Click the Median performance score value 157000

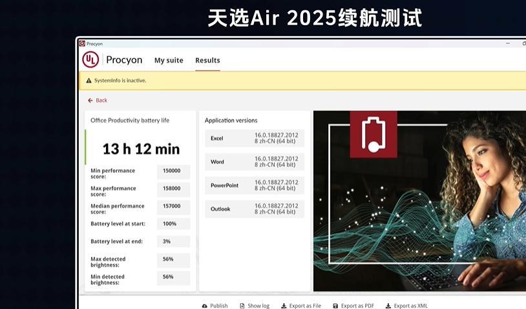(x=173, y=206)
